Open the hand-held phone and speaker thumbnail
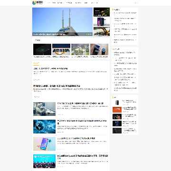Image resolution: width=171 pixels, height=171 pixels. click(99, 49)
